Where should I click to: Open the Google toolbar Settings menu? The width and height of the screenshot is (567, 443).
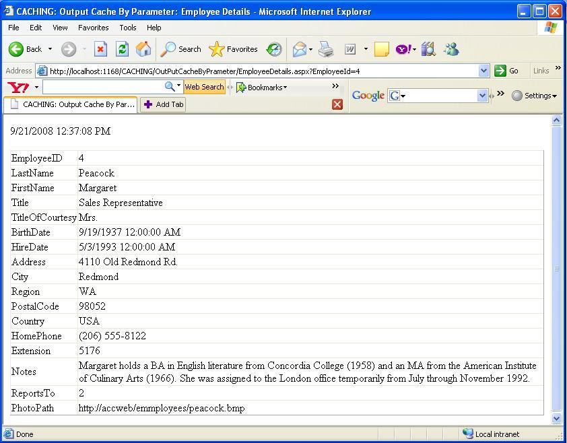point(534,96)
